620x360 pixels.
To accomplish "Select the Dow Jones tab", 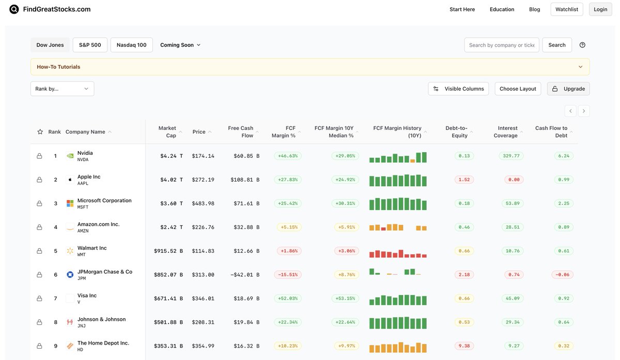I will pyautogui.click(x=50, y=45).
